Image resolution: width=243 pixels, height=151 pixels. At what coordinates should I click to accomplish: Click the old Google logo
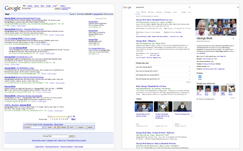[13, 8]
